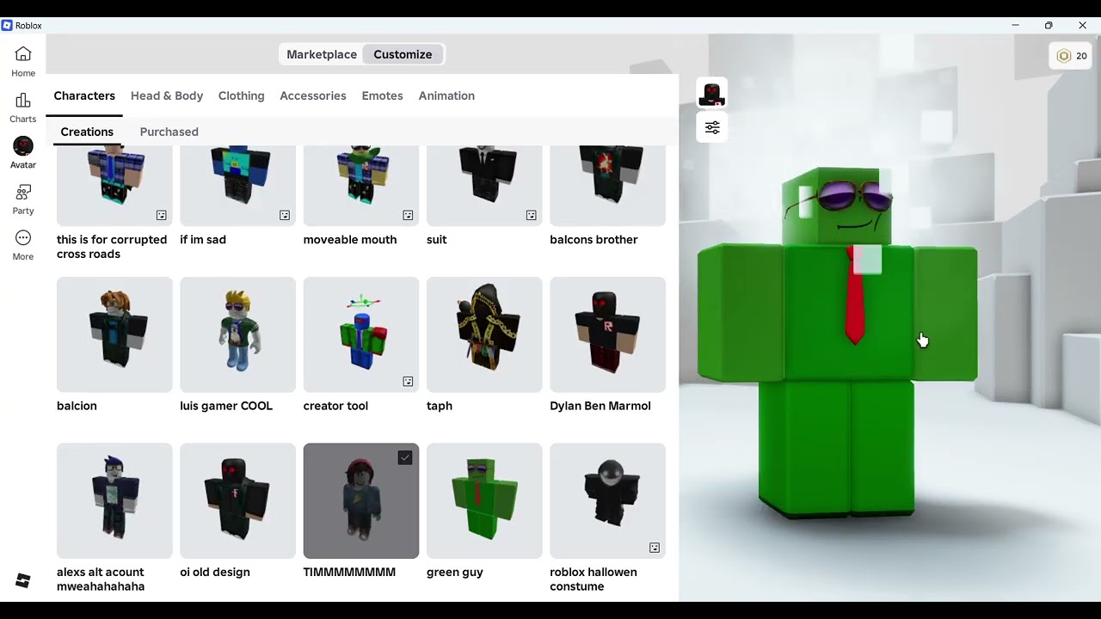Click the layered icon on 'roblox hallowen constume' card
This screenshot has height=619, width=1101.
[x=655, y=548]
